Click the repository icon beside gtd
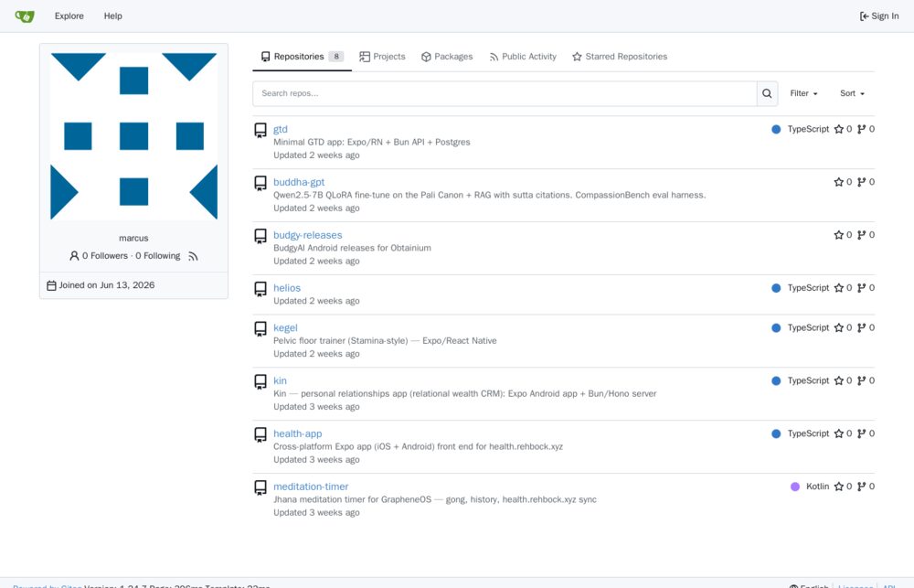This screenshot has height=588, width=914. 260,130
